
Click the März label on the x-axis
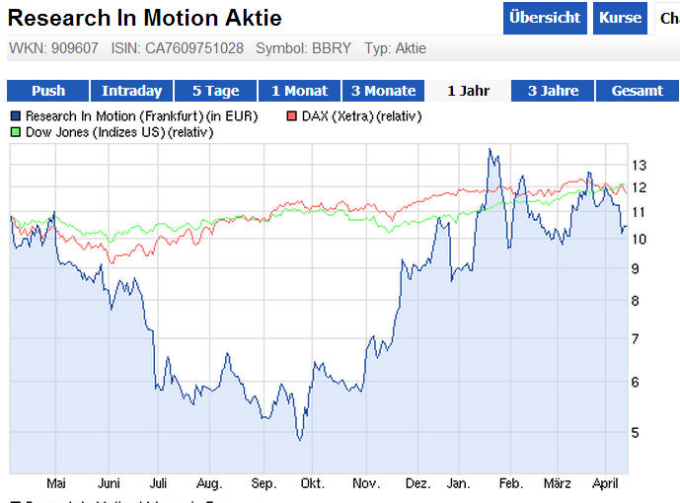tap(558, 483)
